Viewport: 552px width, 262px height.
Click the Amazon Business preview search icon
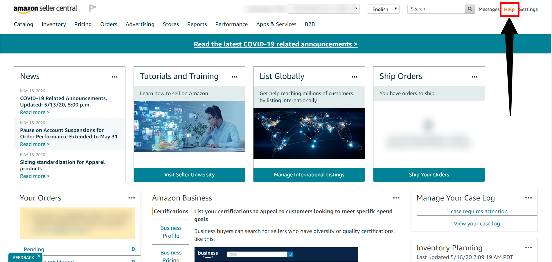(x=290, y=254)
